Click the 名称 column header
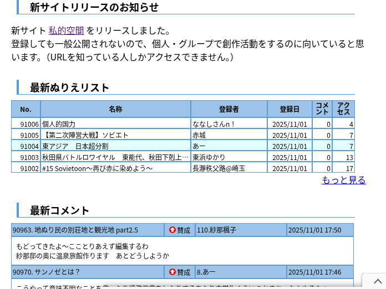 pos(115,109)
